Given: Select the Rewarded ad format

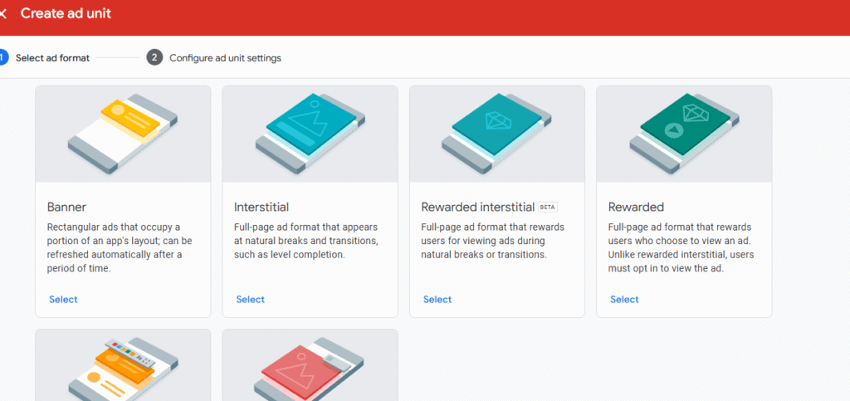Looking at the screenshot, I should coord(624,299).
